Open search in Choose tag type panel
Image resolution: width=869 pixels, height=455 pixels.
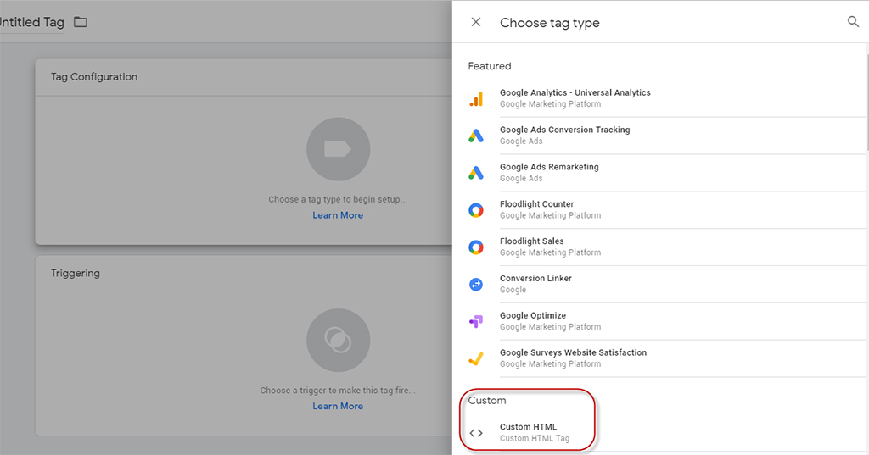point(853,21)
